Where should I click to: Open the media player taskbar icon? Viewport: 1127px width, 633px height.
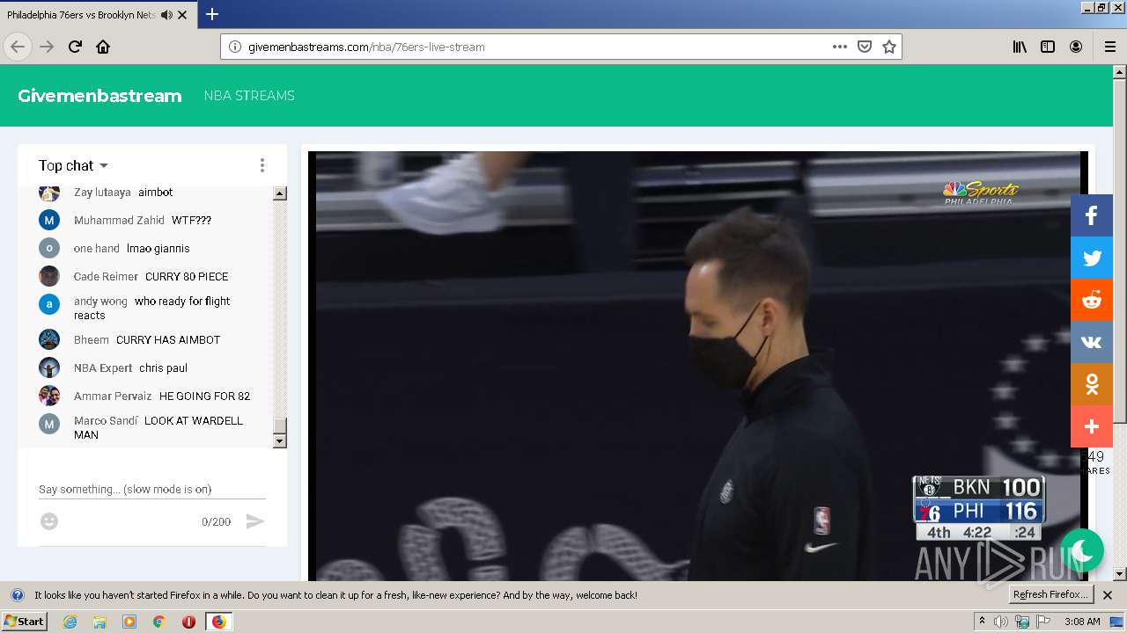(129, 622)
